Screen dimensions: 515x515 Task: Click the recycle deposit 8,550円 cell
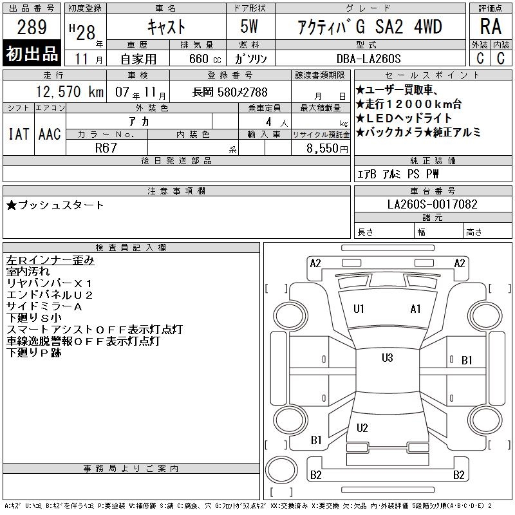[x=321, y=148]
